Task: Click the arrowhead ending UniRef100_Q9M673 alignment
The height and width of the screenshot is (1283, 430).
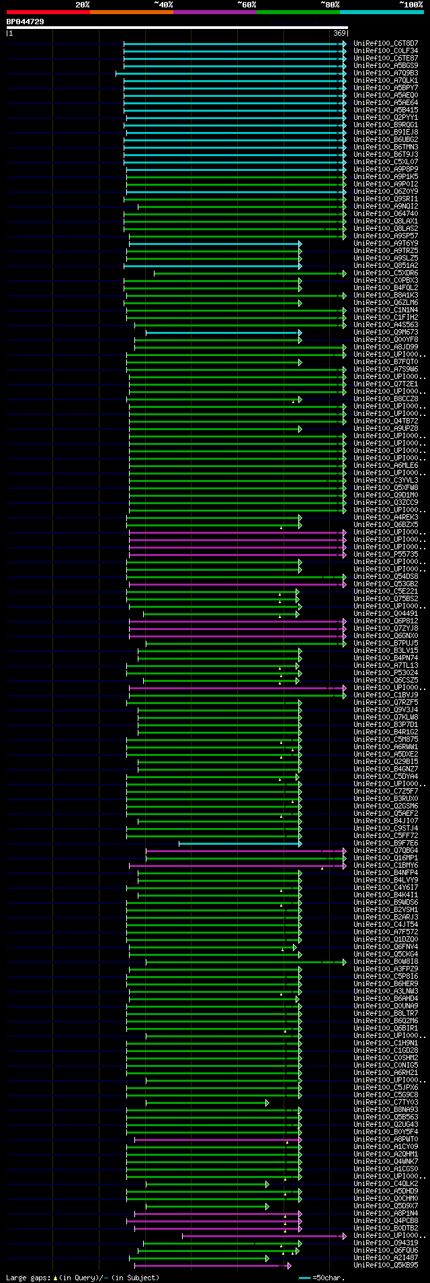Action: click(x=300, y=333)
